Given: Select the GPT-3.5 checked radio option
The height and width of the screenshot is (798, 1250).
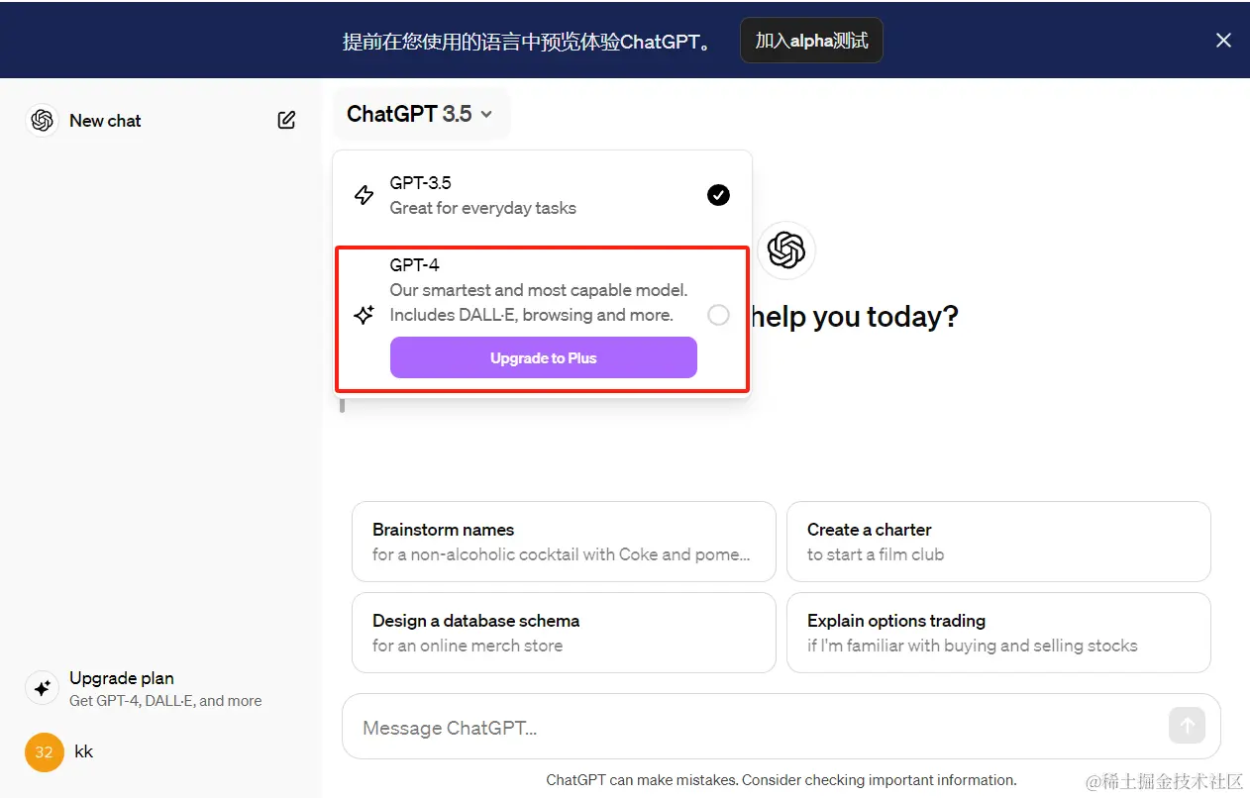Looking at the screenshot, I should pyautogui.click(x=718, y=195).
